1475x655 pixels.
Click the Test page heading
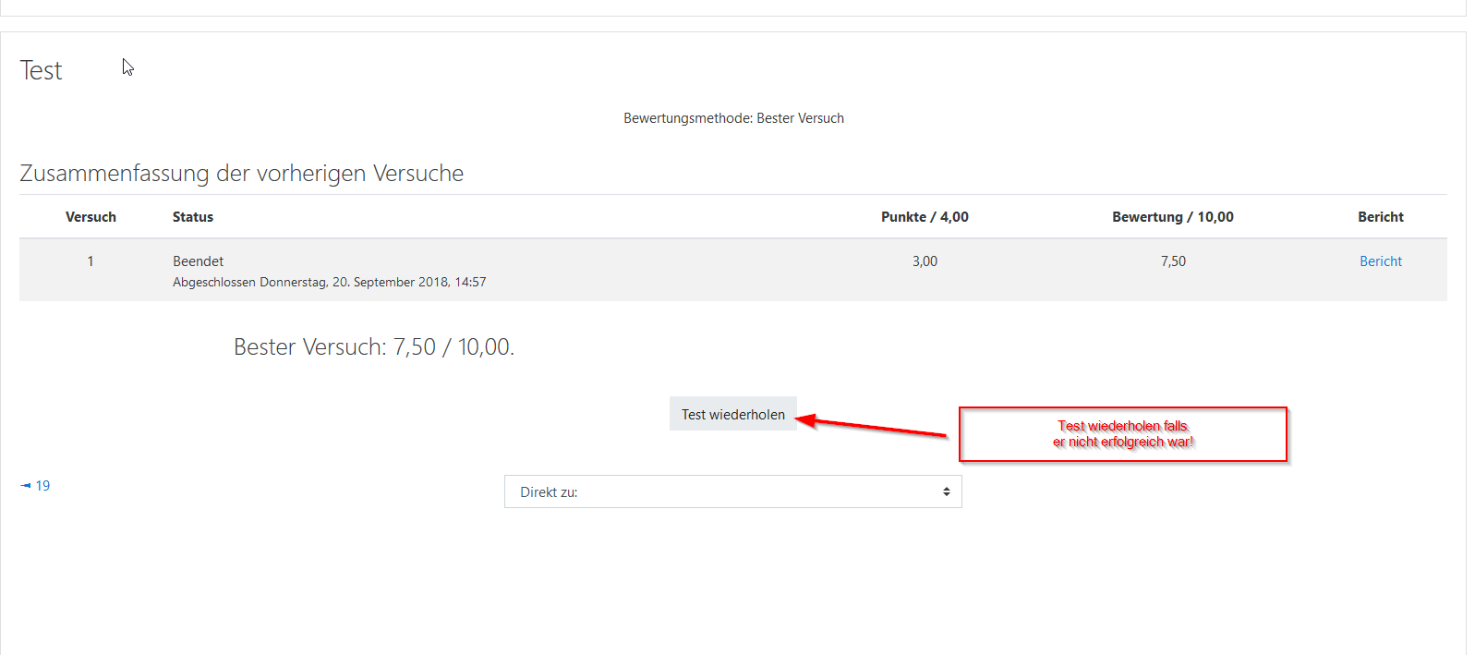click(x=42, y=71)
